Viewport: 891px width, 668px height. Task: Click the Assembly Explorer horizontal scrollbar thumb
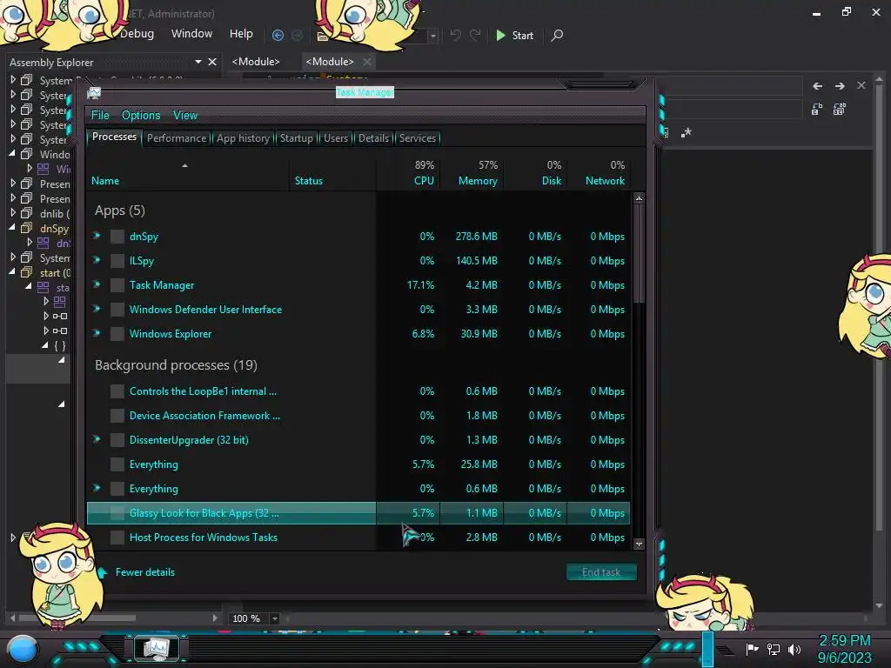77,618
